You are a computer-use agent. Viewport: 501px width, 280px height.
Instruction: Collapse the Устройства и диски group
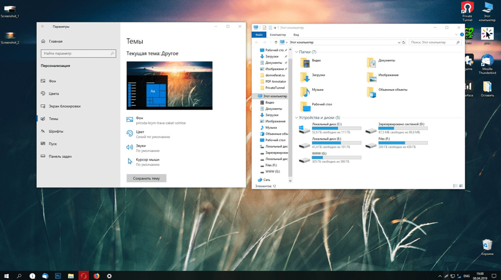pyautogui.click(x=297, y=118)
